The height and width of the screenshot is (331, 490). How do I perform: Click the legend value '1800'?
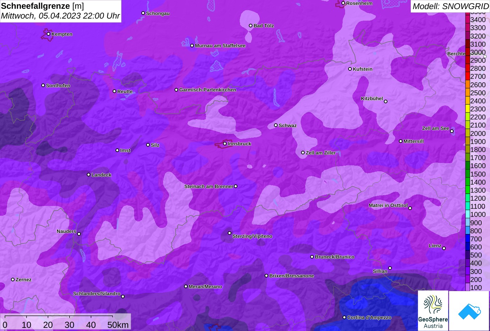(x=478, y=150)
